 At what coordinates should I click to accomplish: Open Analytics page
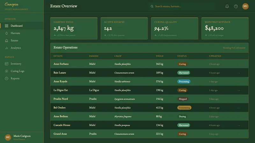click(22, 48)
